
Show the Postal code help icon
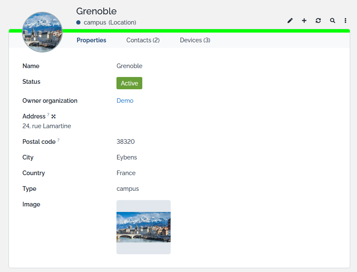(58, 140)
